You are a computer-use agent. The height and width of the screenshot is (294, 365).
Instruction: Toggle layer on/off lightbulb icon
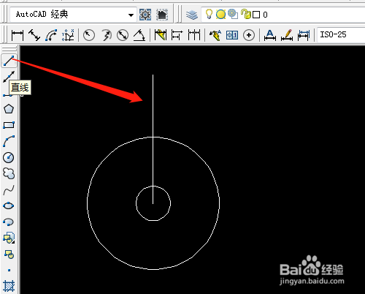coord(209,14)
